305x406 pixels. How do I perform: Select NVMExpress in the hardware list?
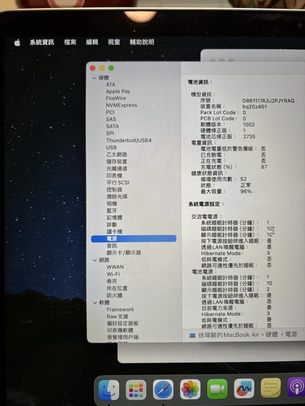pos(122,105)
